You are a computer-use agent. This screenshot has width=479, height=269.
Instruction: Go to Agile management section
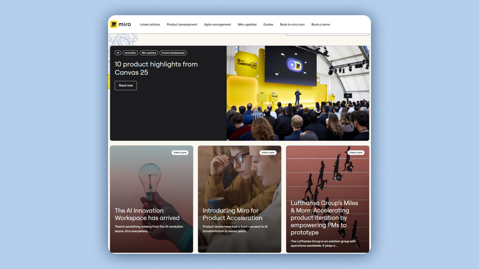coord(218,24)
